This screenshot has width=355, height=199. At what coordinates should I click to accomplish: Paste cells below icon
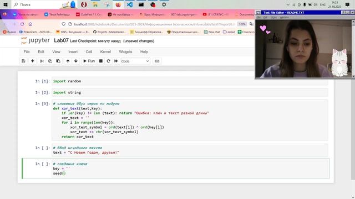pyautogui.click(x=58, y=61)
